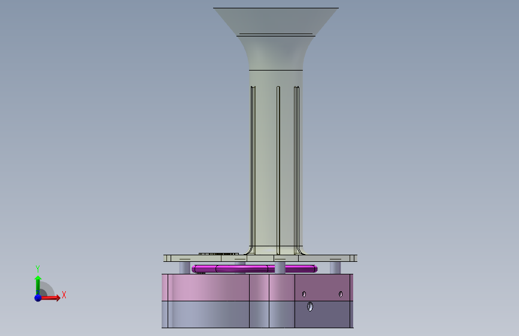Click the blue Z axis ball of triad
519x336 pixels.
coord(38,298)
